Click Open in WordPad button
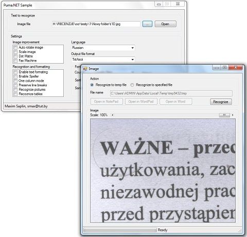Viewport: 247px width, 237px height. click(141, 102)
